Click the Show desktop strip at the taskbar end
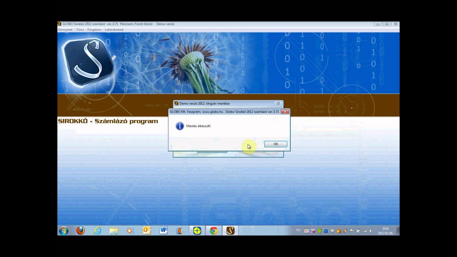Screen dimensions: 457x257 (x=398, y=231)
